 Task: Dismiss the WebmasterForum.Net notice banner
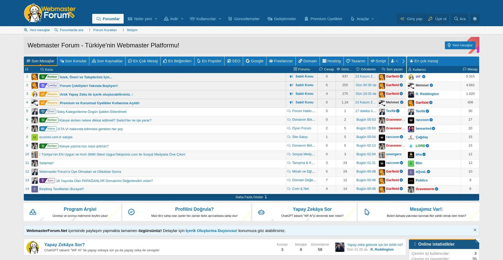point(475,230)
